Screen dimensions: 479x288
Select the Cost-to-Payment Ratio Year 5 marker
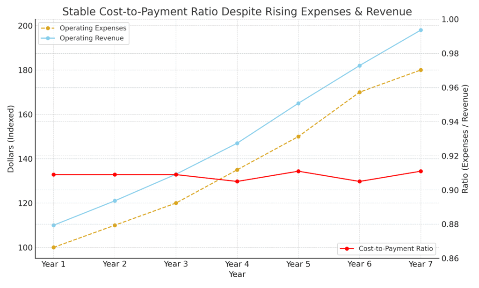(x=298, y=171)
